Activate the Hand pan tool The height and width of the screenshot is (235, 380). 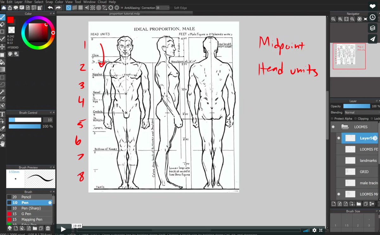pyautogui.click(x=2, y=144)
